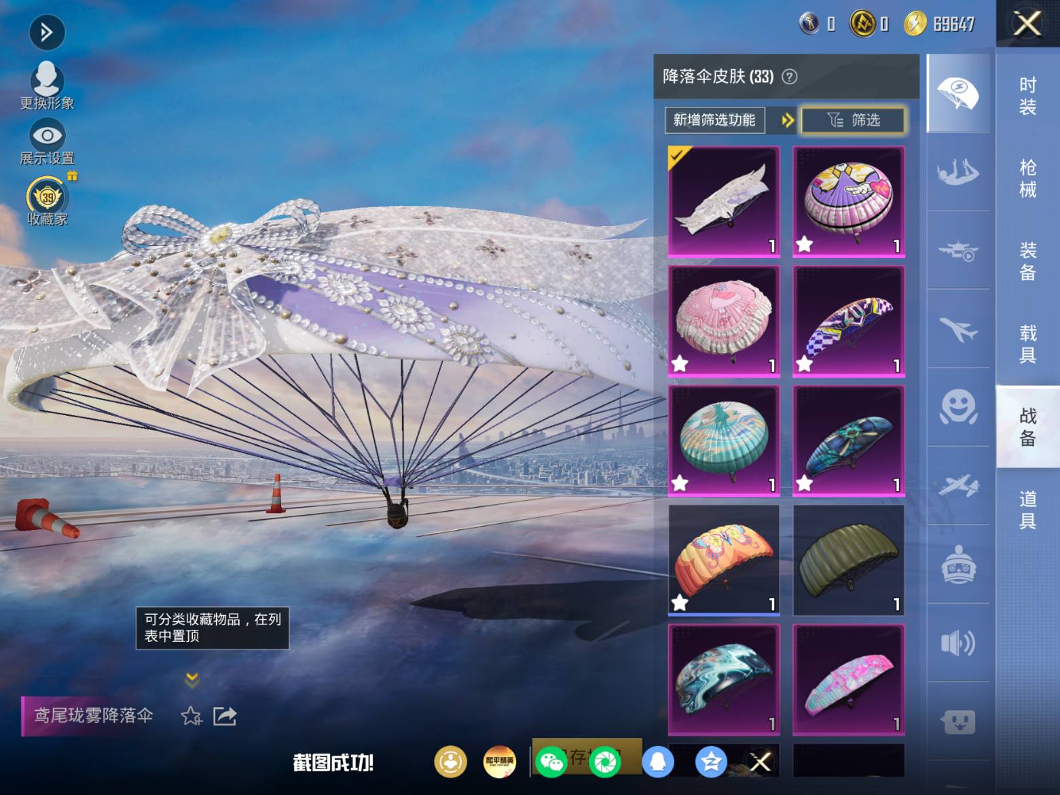Share screenshot via the yellow friends icon

[x=450, y=762]
